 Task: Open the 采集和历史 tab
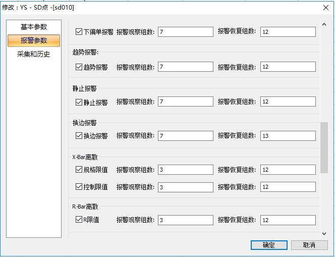tap(34, 54)
